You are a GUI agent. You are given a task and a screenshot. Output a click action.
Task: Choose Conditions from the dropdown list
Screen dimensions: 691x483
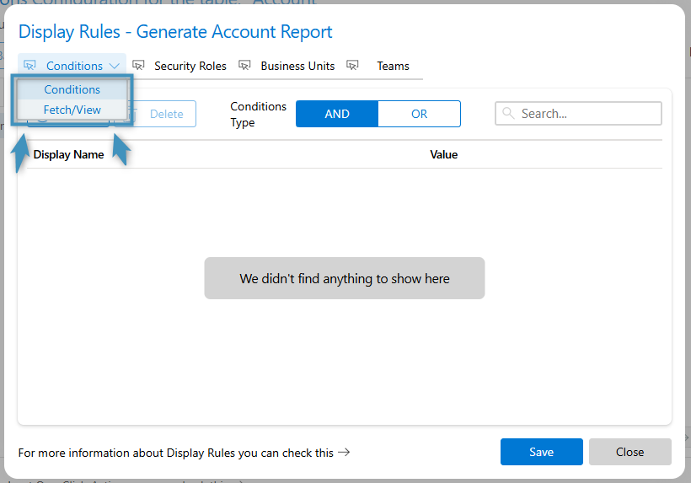(x=72, y=89)
